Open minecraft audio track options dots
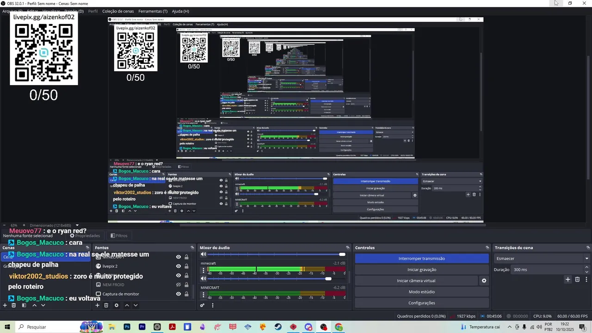 203,270
